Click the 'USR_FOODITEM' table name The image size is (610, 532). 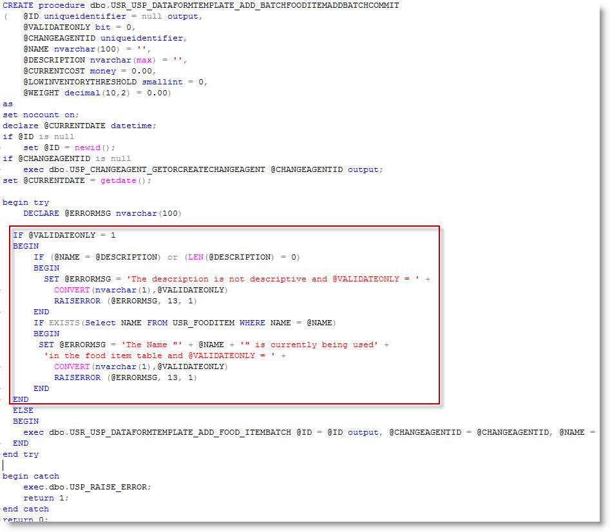204,323
